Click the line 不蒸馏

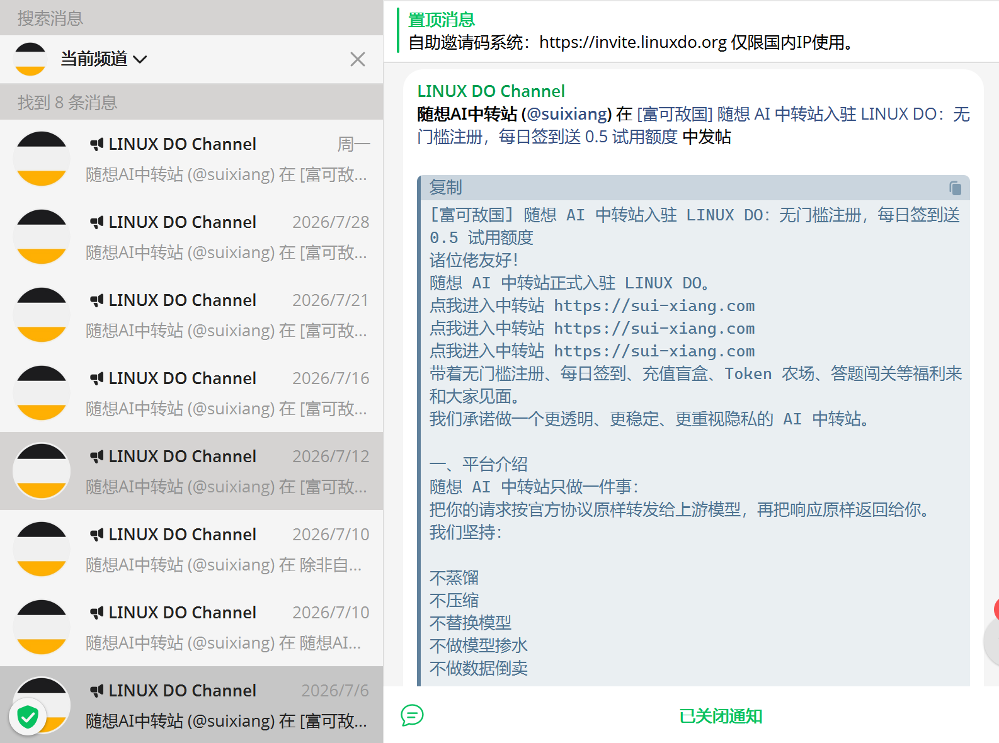454,578
